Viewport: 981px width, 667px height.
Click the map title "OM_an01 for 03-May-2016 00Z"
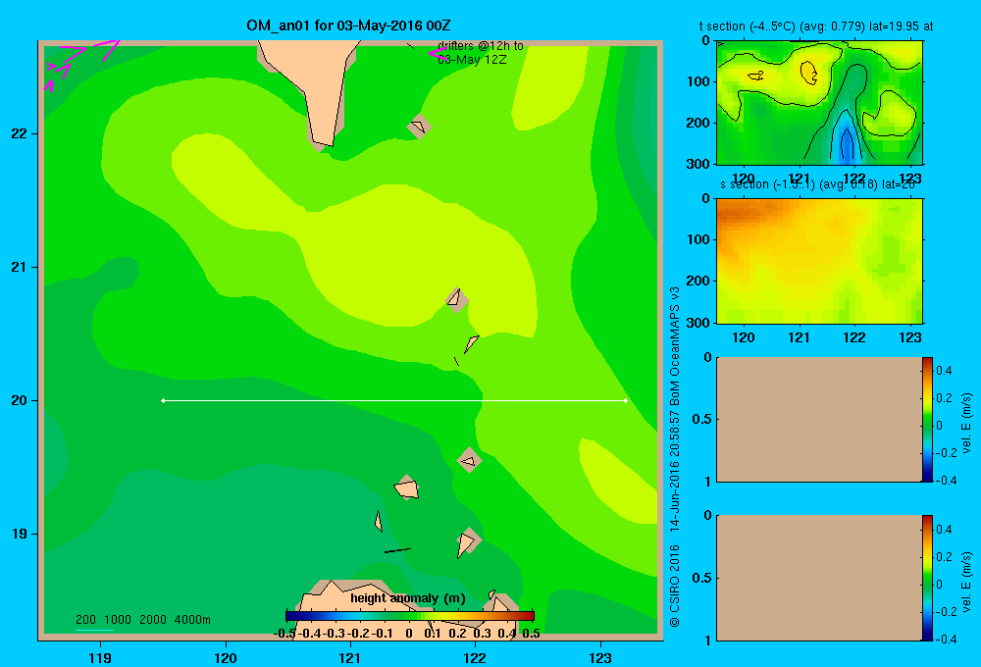click(348, 26)
